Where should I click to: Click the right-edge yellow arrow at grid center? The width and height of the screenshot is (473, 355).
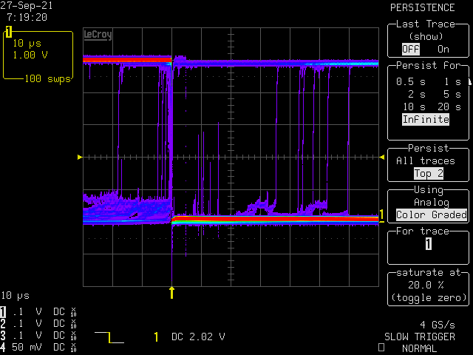click(x=381, y=157)
